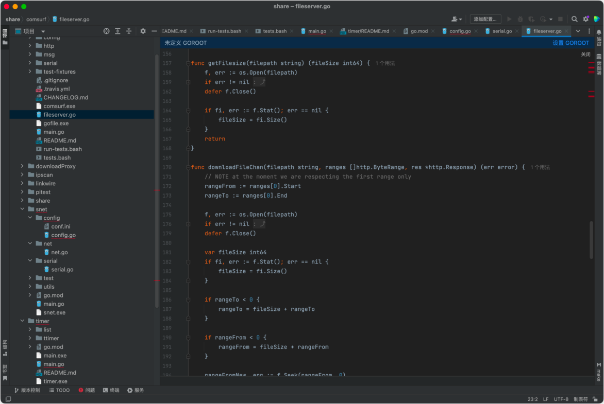Open the tab actions three-dot menu
The image size is (604, 404).
point(589,31)
